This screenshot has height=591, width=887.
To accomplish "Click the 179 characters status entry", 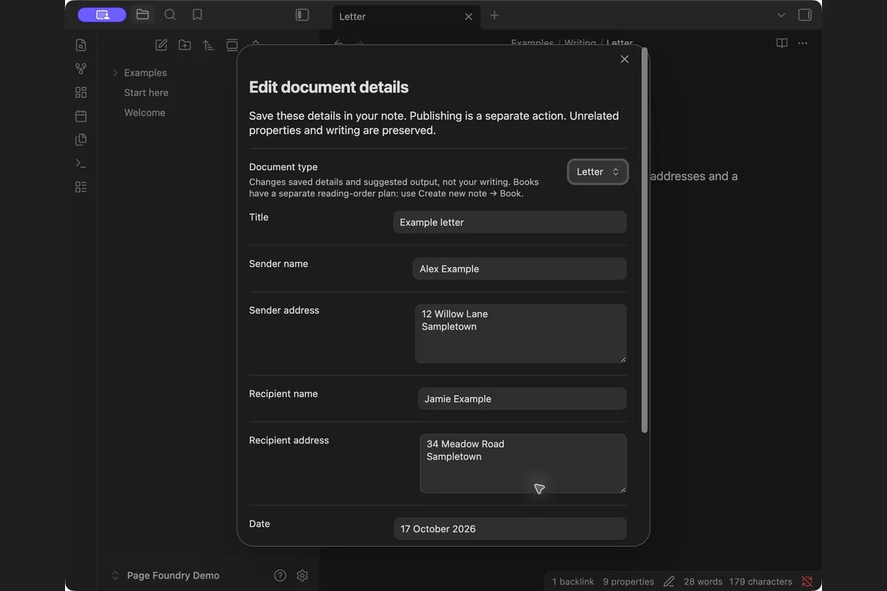I will 761,581.
